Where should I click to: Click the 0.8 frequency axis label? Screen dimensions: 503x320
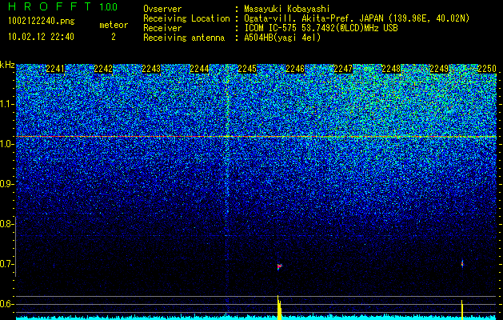click(x=6, y=224)
